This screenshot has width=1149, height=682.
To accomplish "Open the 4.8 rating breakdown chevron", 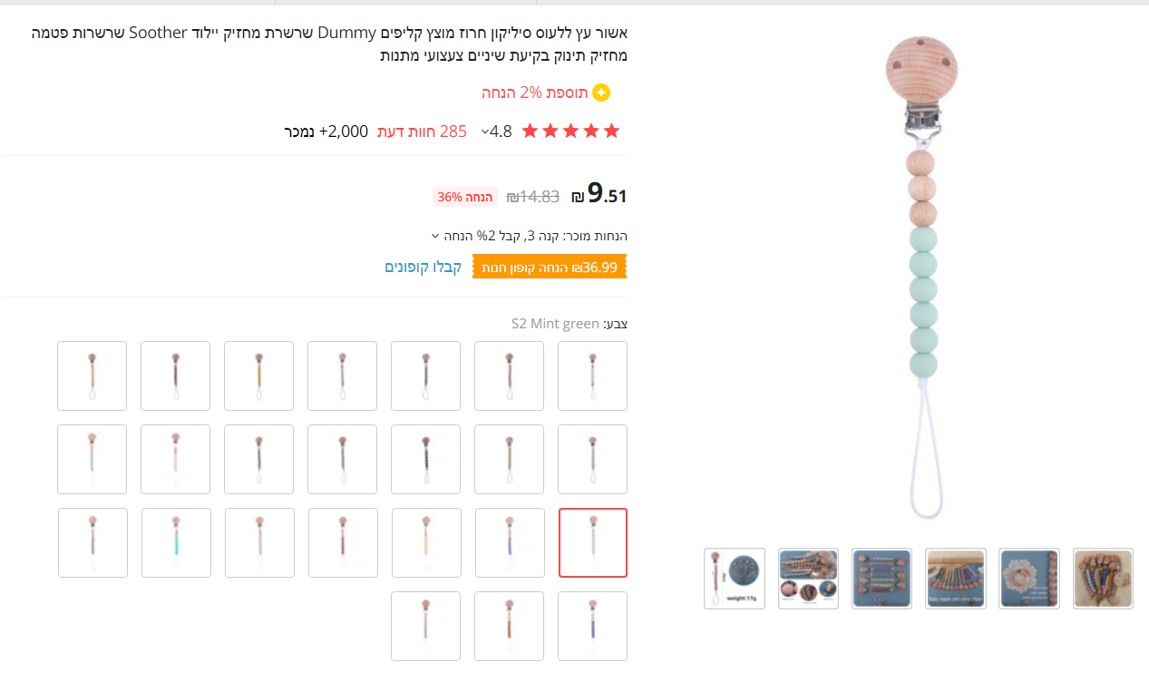I will [484, 132].
